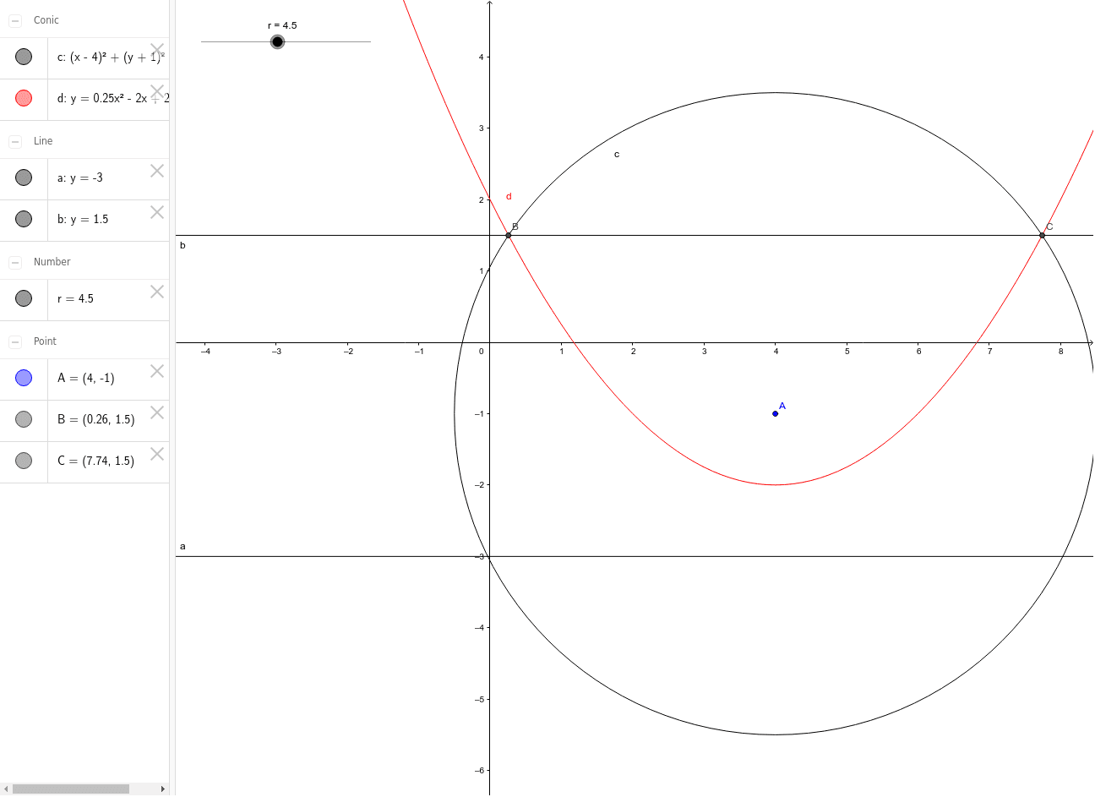Collapse the Conic section
This screenshot has width=1095, height=797.
click(14, 19)
